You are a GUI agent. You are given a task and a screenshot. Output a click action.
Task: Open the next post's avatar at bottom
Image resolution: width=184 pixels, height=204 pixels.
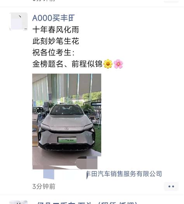tap(19, 202)
